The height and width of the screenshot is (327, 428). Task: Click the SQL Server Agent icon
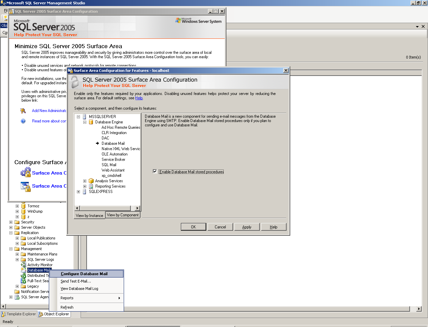tap(17, 297)
